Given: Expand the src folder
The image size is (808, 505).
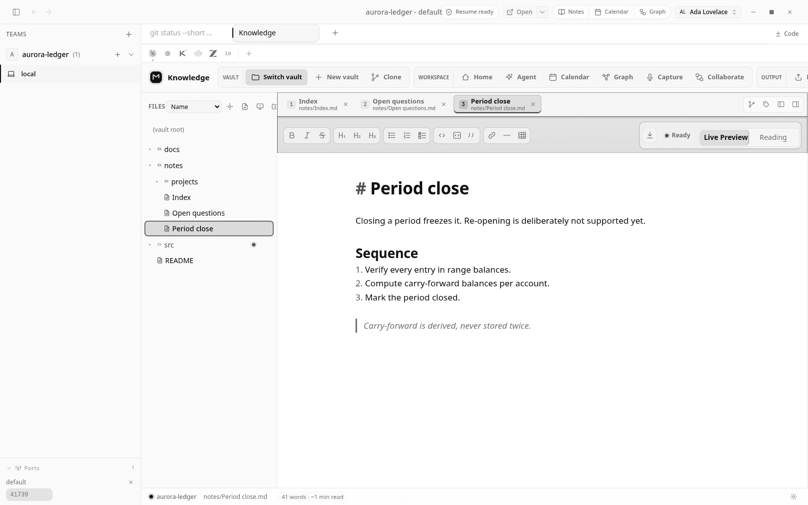Looking at the screenshot, I should (x=150, y=245).
